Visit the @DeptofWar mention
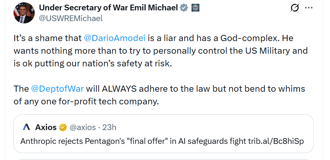The image size is (330, 160). coord(57,89)
